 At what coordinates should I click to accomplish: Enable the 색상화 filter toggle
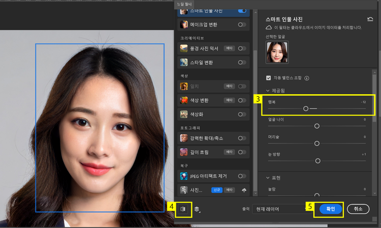pyautogui.click(x=242, y=115)
